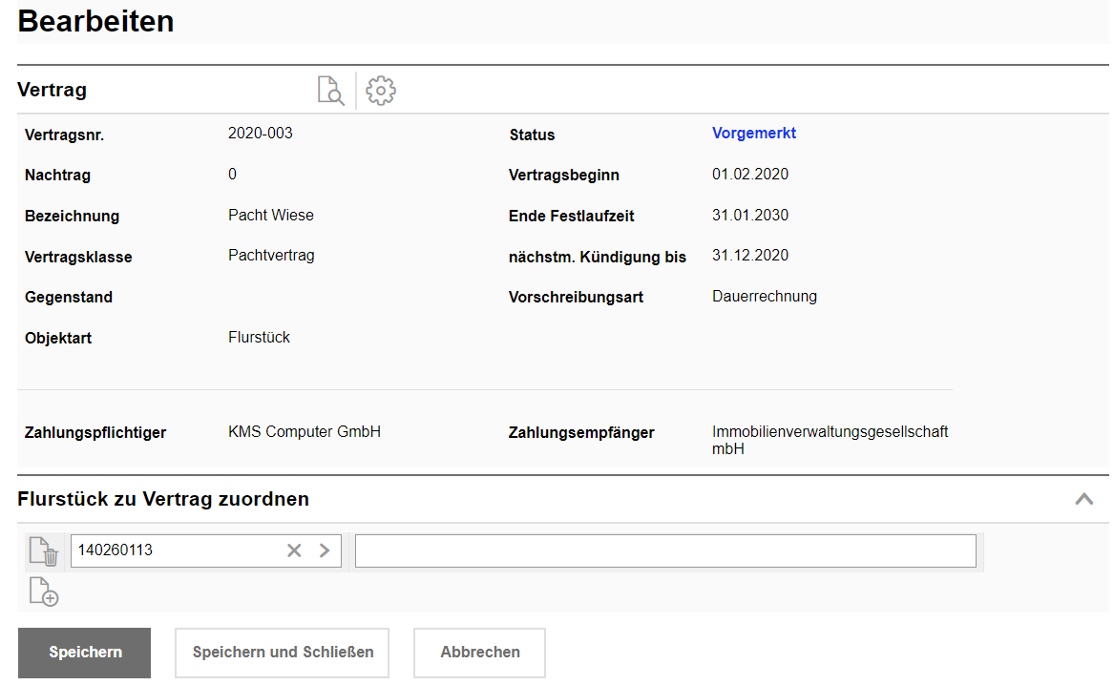Select the Vertragsbeginn date 01.02.2020

pyautogui.click(x=750, y=175)
